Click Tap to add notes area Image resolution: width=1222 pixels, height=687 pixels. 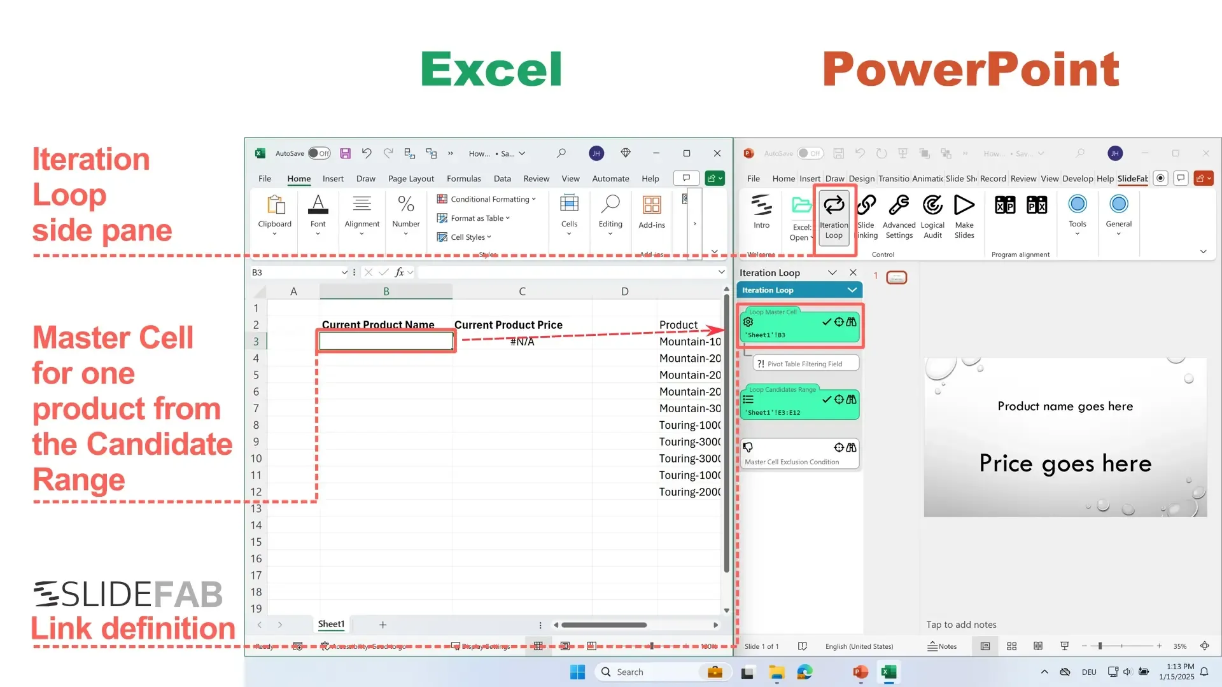pos(961,625)
